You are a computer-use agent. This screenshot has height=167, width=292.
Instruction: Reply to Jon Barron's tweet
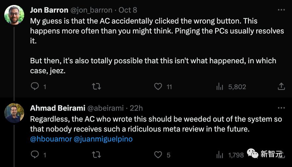35,86
